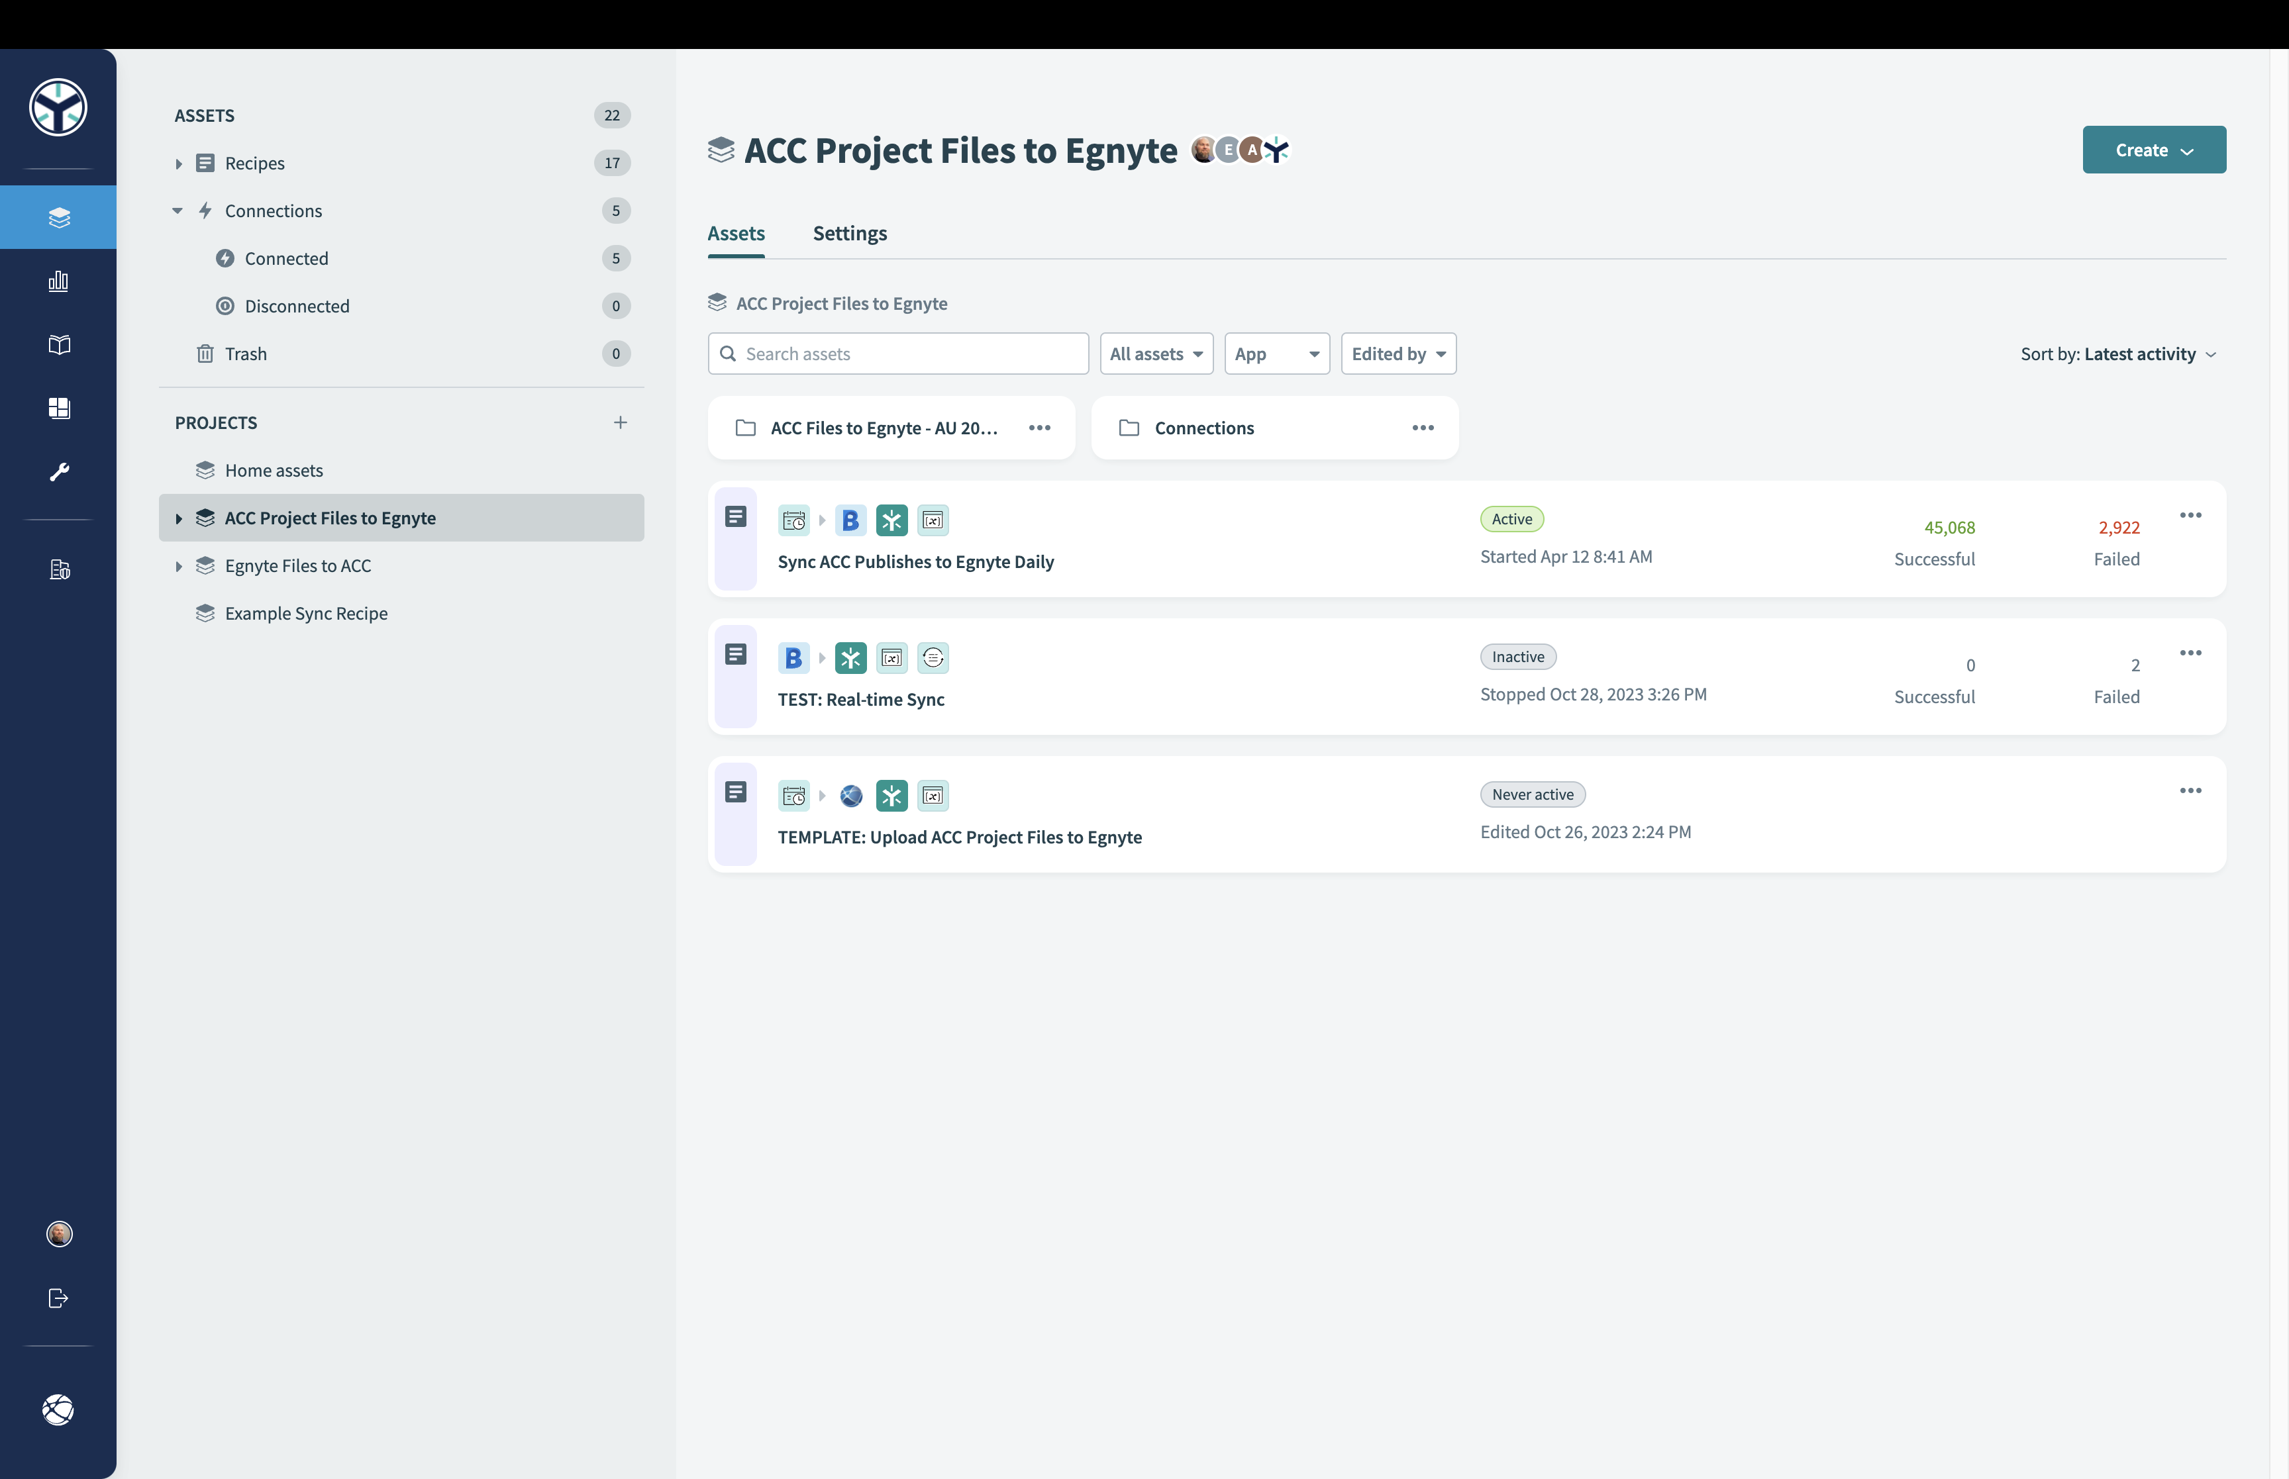Open the Create dropdown button
The image size is (2289, 1479).
(x=2154, y=150)
